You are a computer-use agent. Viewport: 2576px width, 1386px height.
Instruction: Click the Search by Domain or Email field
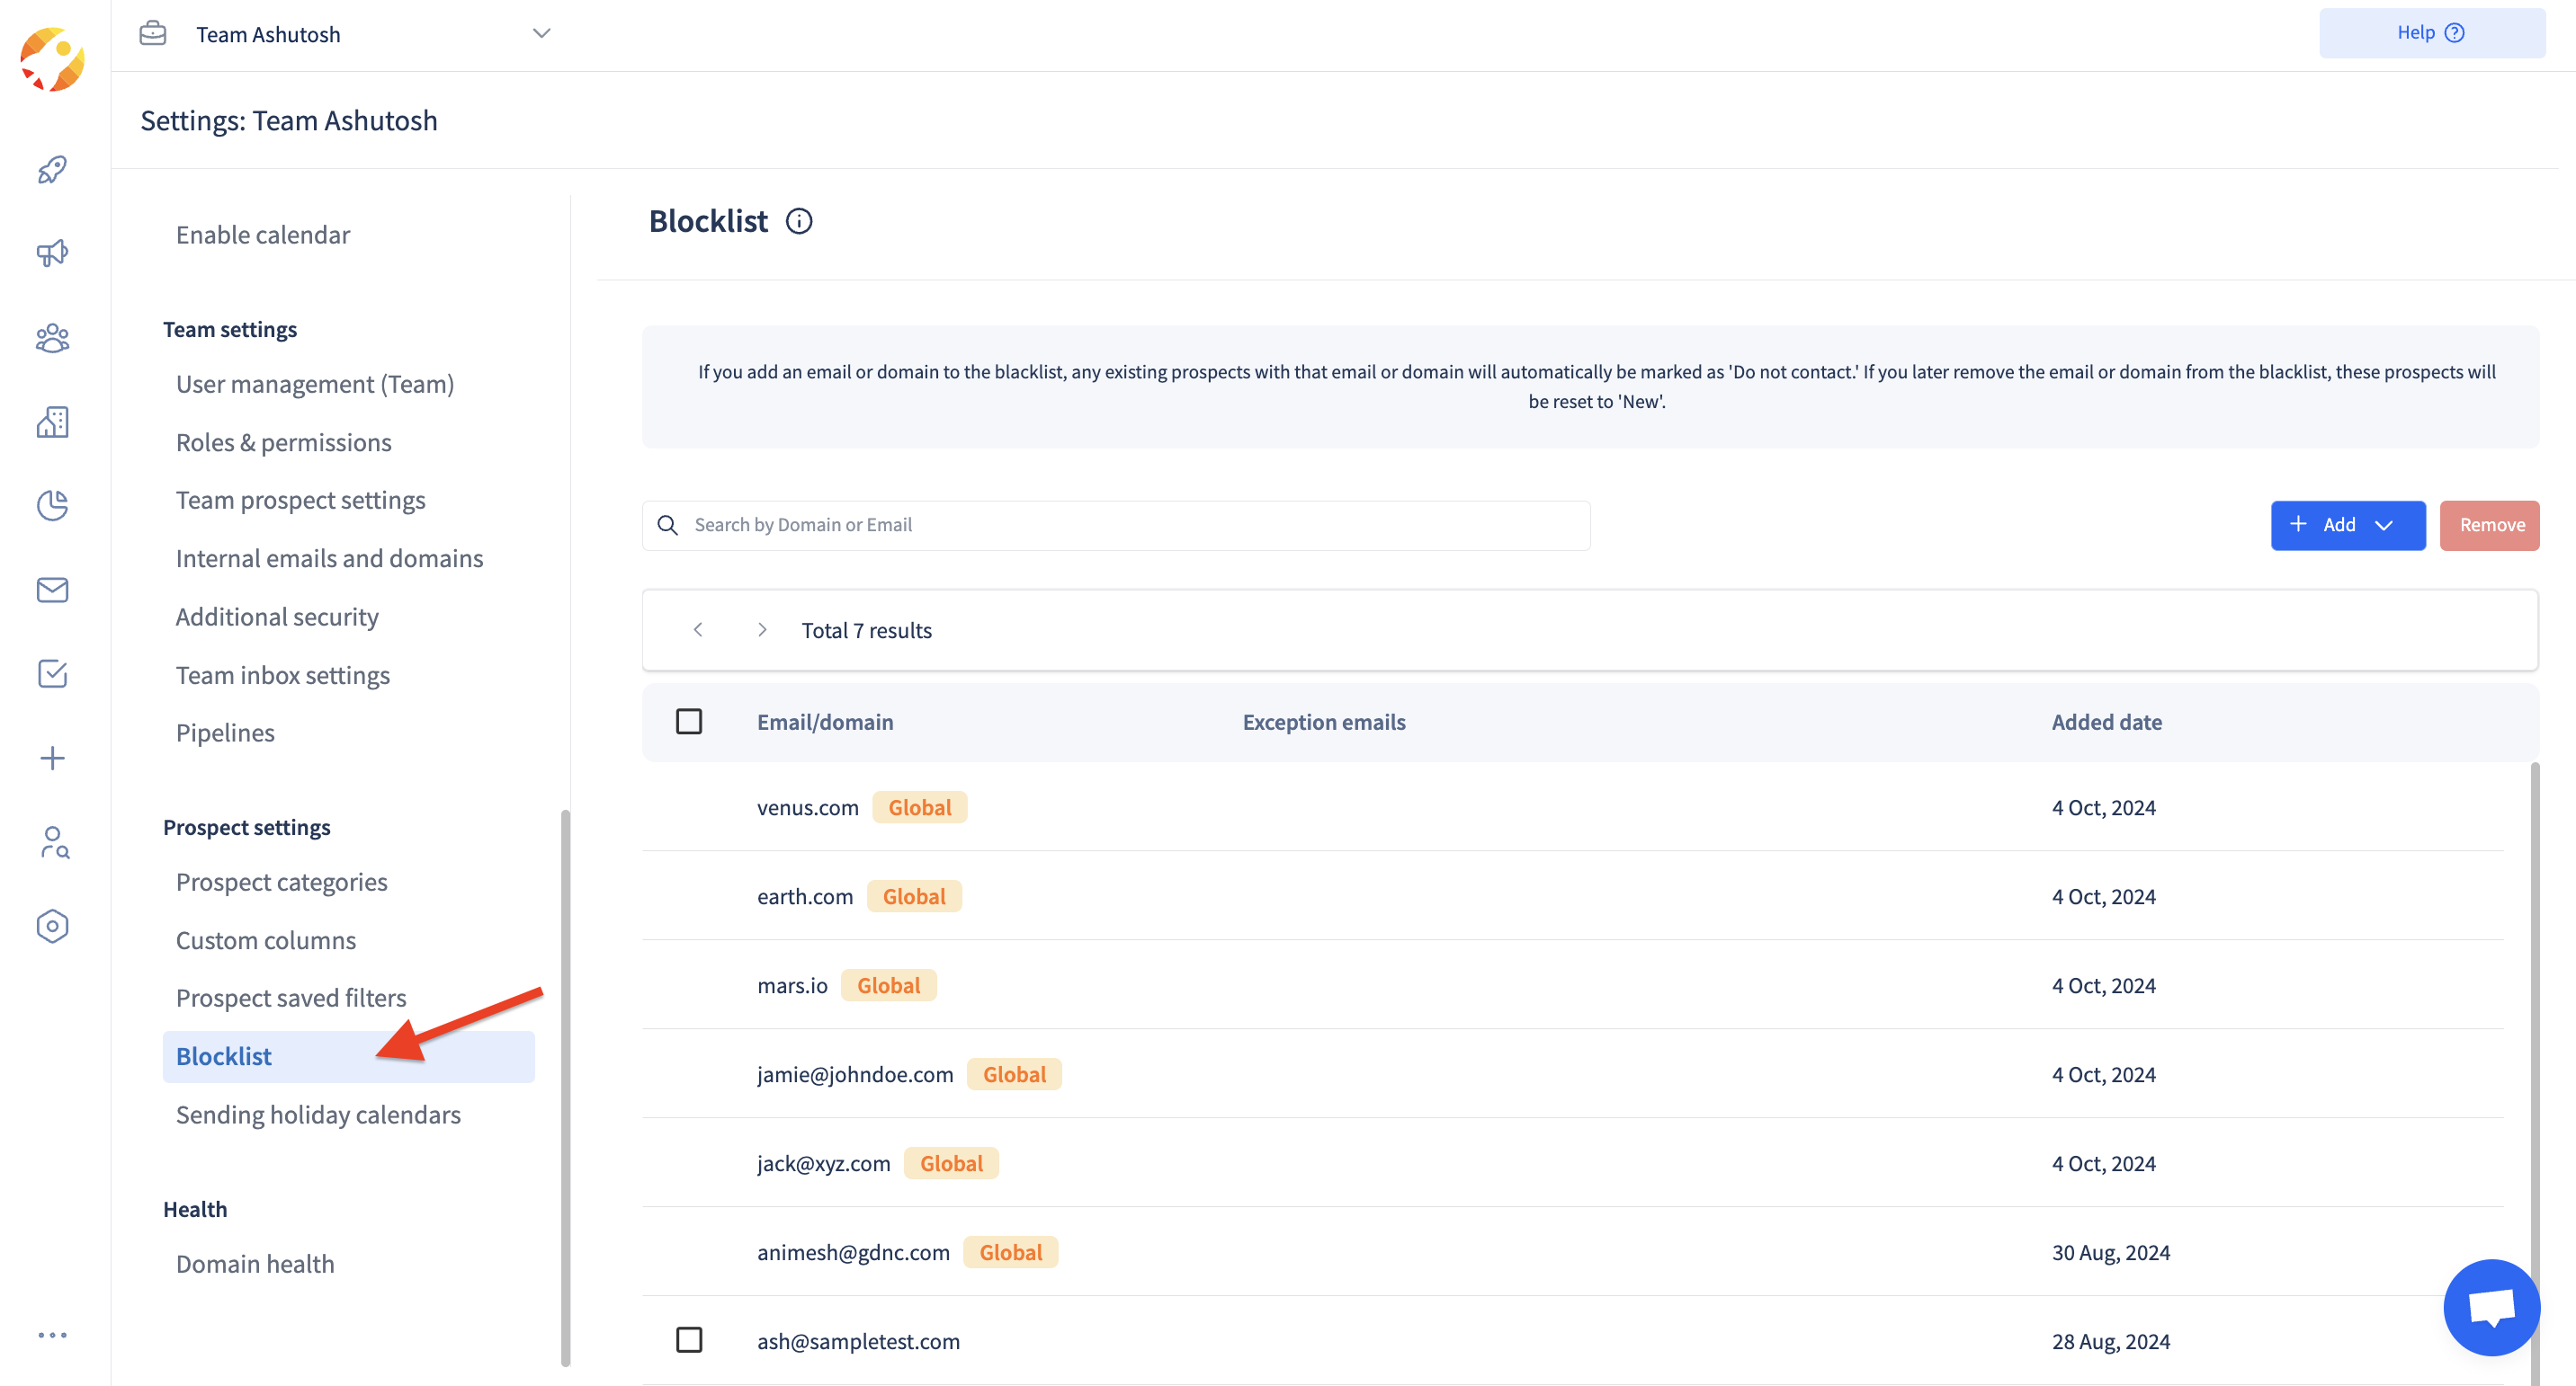click(x=1130, y=525)
